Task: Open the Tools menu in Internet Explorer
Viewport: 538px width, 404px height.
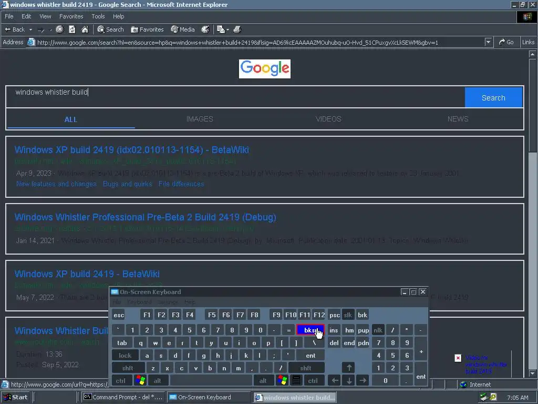Action: coord(98,16)
